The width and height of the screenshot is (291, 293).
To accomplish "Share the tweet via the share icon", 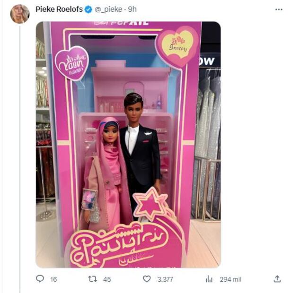I will pyautogui.click(x=277, y=279).
